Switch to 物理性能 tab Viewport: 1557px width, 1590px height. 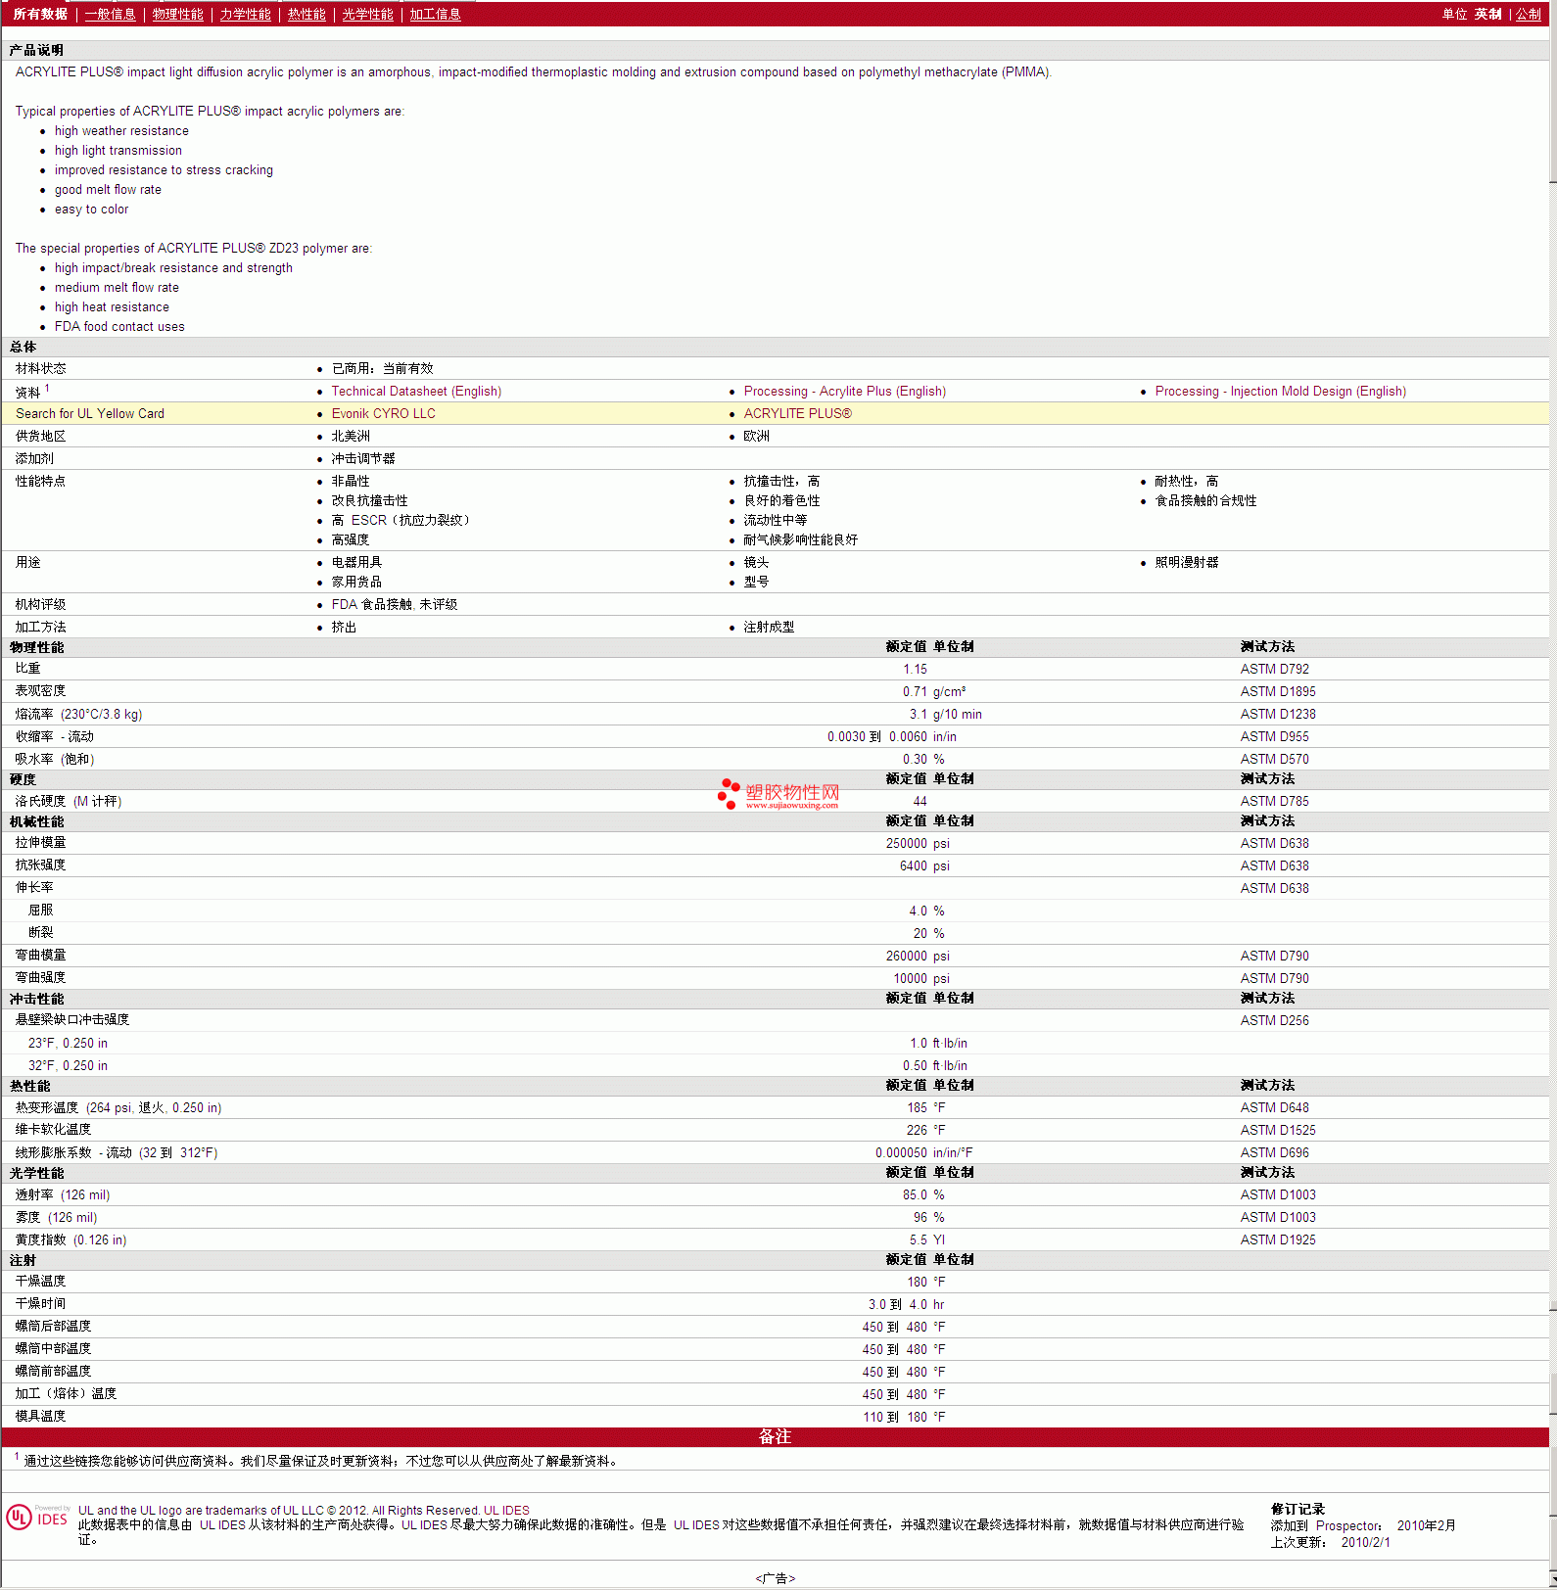click(x=177, y=14)
